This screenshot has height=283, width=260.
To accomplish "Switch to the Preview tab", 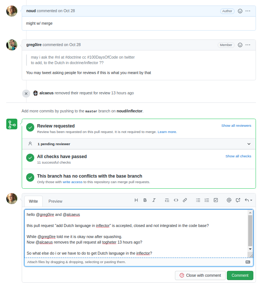I will 55,201.
